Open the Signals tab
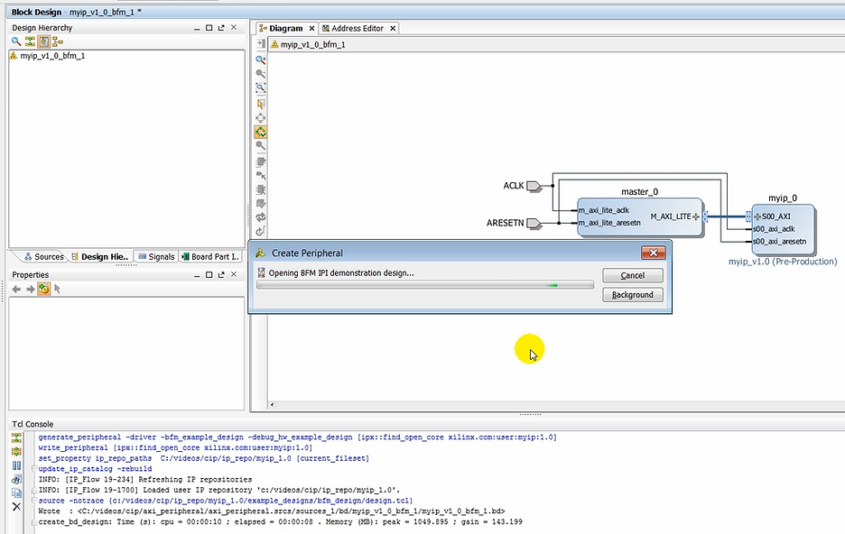This screenshot has height=534, width=845. pyautogui.click(x=155, y=256)
